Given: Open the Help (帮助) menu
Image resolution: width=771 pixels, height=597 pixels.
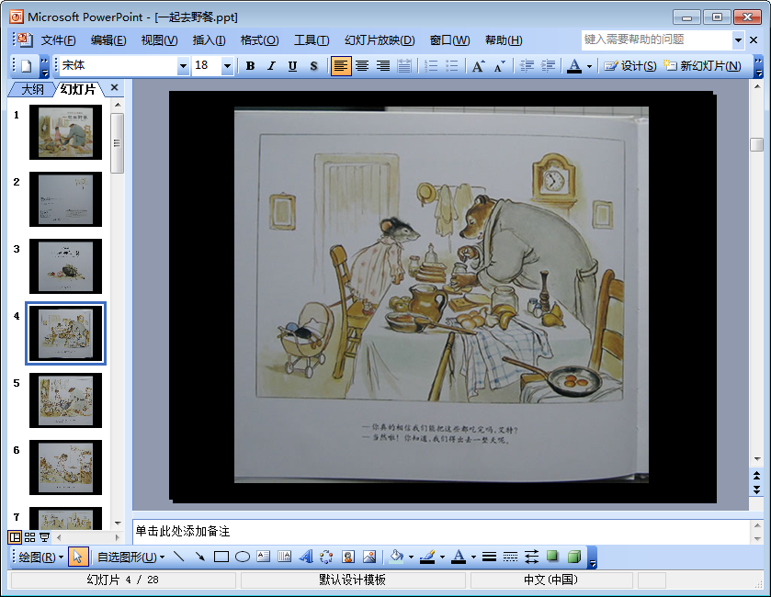Looking at the screenshot, I should 504,40.
